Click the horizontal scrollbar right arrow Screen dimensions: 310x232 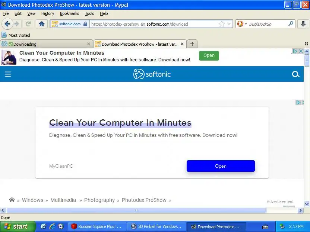301,210
